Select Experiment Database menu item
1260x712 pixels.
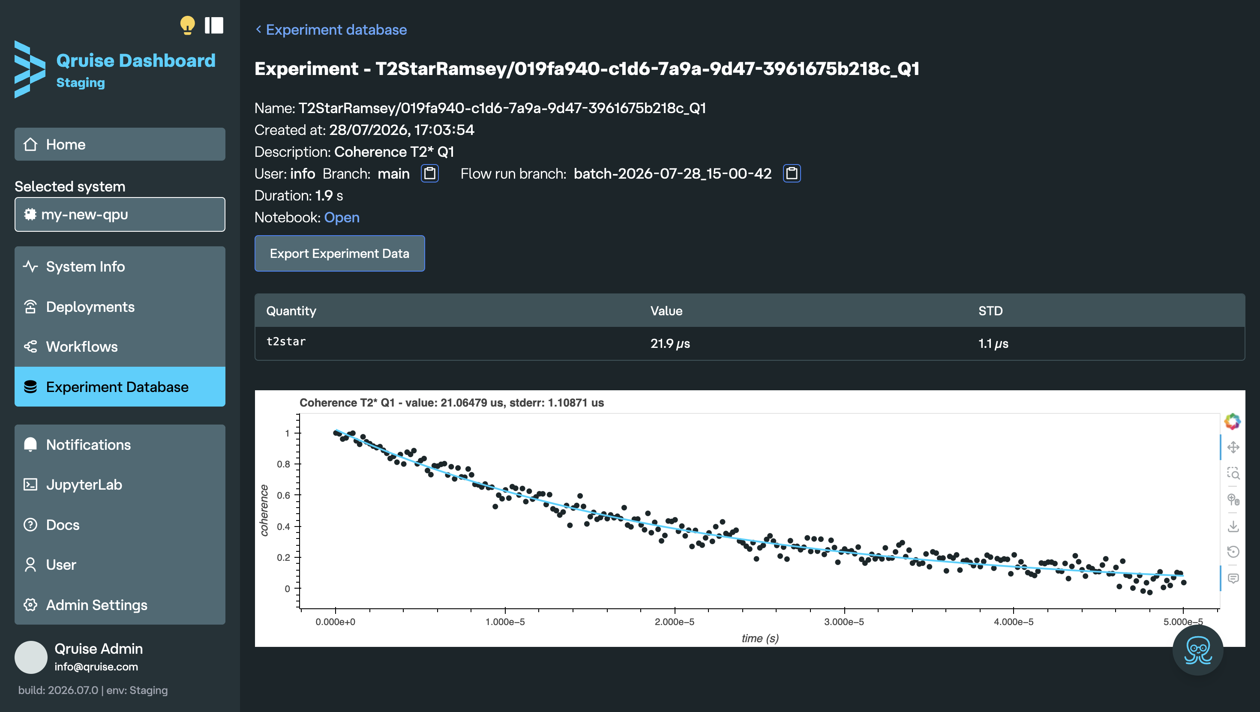click(x=120, y=387)
